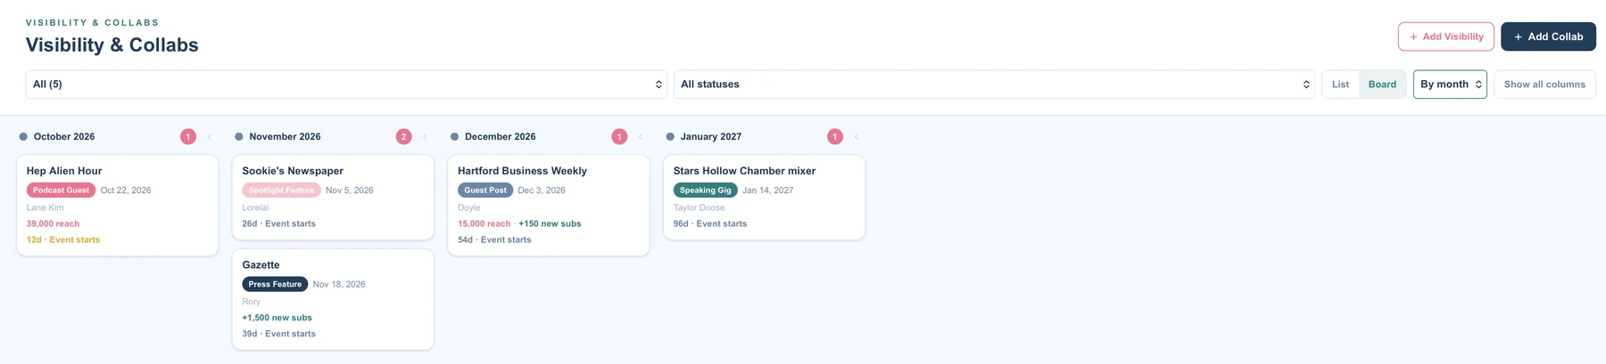Click the Oct 22, 2026 date
Screen dimensions: 1606x364
click(126, 190)
